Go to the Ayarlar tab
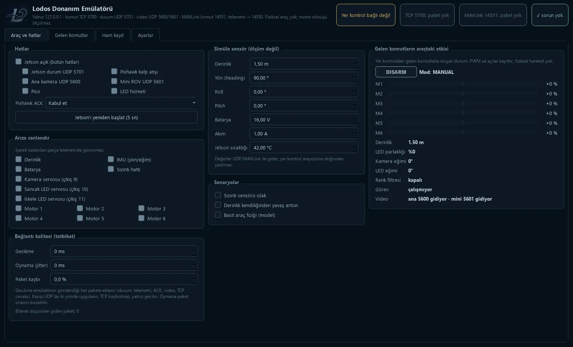 click(146, 35)
